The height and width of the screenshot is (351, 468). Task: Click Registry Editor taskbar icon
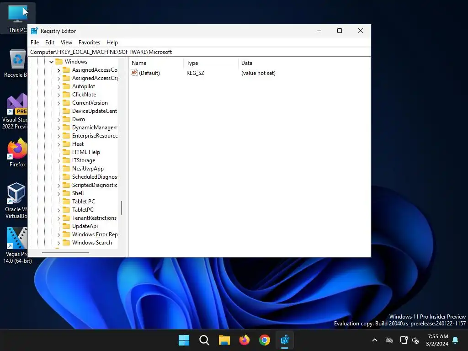(x=285, y=340)
